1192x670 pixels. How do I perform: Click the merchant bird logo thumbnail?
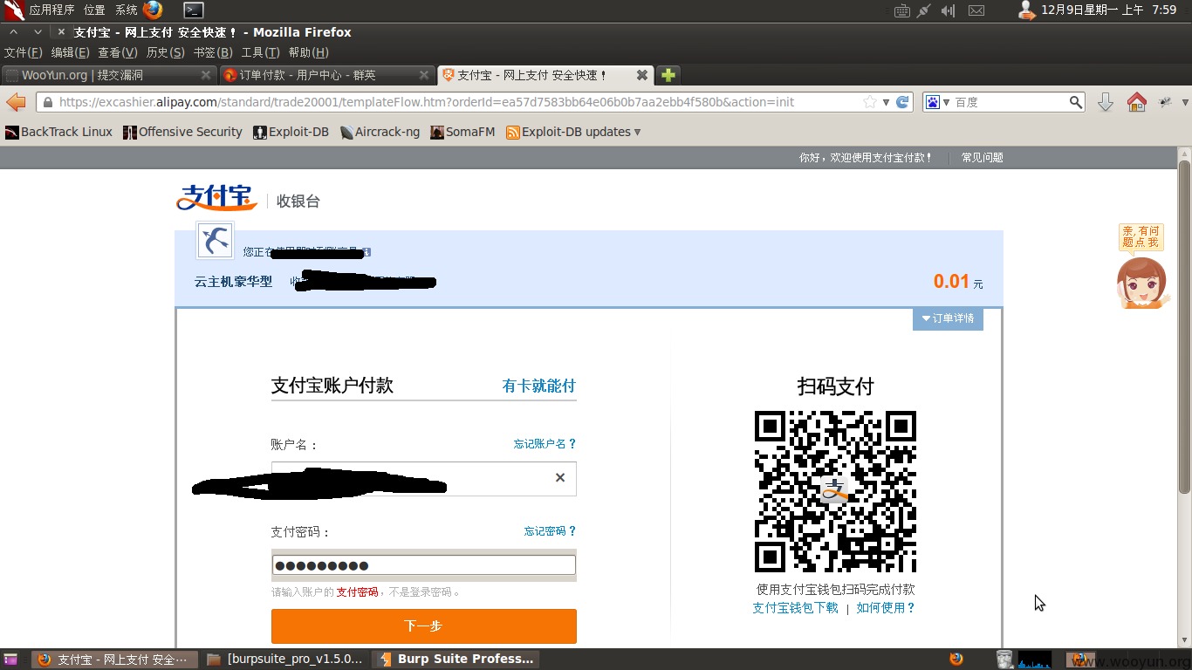click(215, 240)
